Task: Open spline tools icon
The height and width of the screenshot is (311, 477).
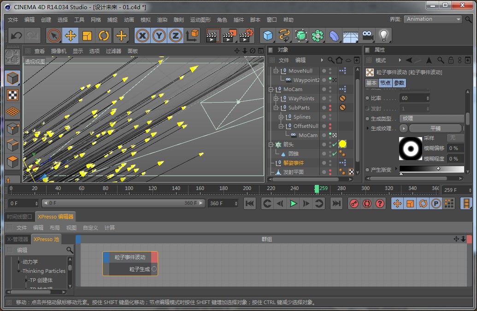Action: (284, 36)
